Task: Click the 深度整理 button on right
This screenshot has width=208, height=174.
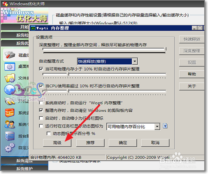Action: [x=192, y=51]
